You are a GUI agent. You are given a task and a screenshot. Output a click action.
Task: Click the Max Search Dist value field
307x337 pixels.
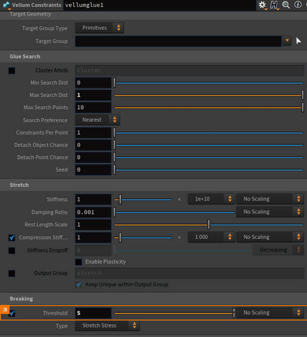[x=93, y=95]
